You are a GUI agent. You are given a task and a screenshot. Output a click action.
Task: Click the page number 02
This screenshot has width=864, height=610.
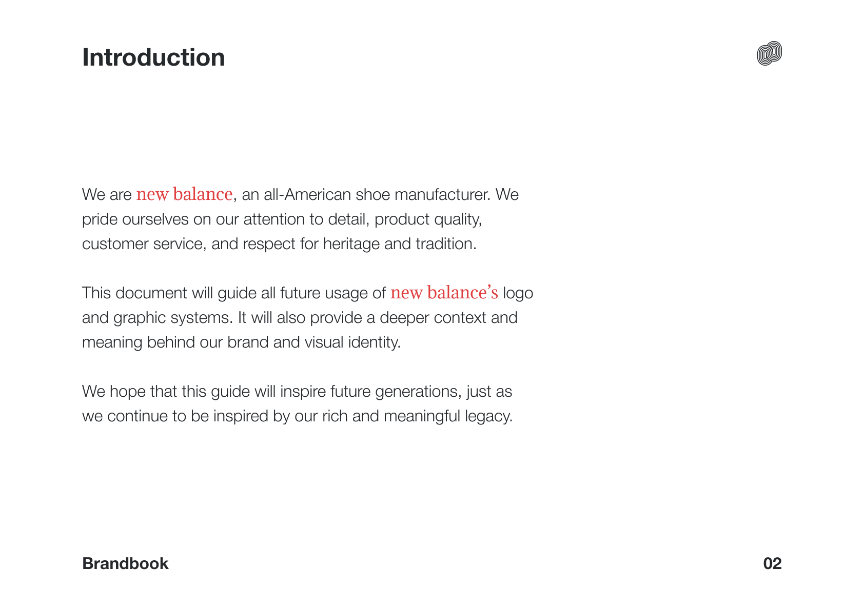[772, 563]
